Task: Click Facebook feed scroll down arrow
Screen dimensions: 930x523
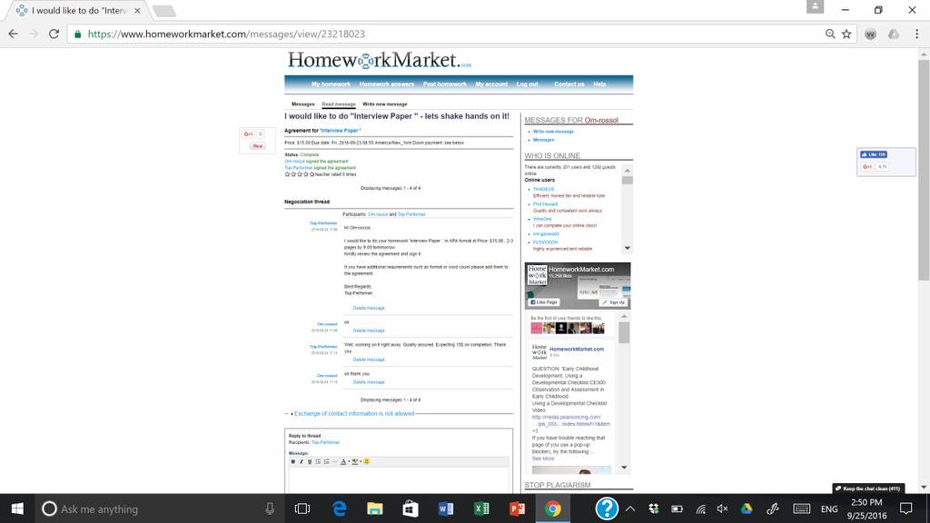Action: pos(624,468)
